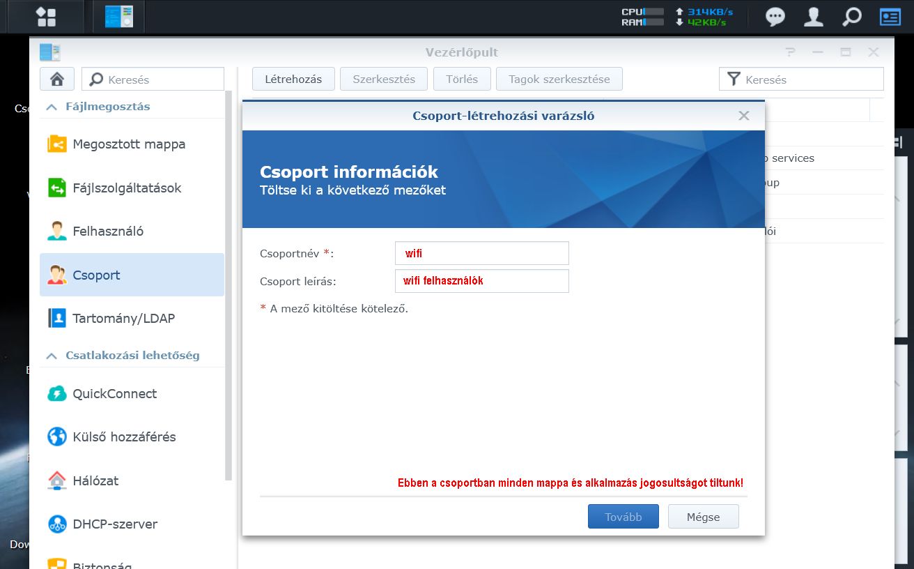This screenshot has height=569, width=914.
Task: Click the Control Panel home icon
Action: [x=57, y=79]
